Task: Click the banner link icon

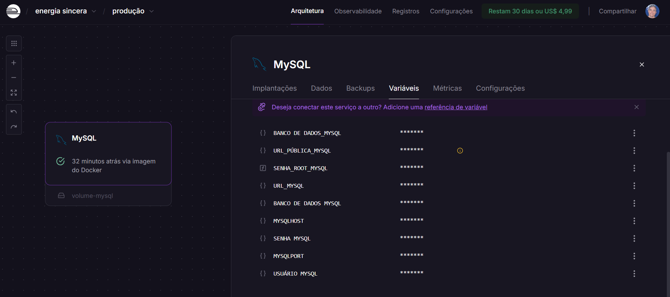Action: [x=262, y=107]
